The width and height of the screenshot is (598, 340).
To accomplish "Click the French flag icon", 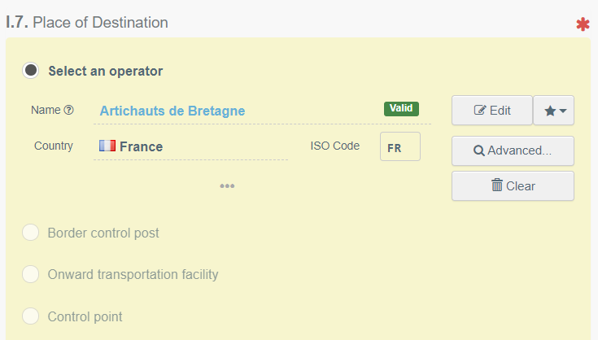I will [x=107, y=146].
